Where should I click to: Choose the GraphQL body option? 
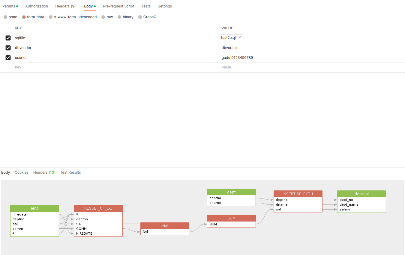point(151,17)
